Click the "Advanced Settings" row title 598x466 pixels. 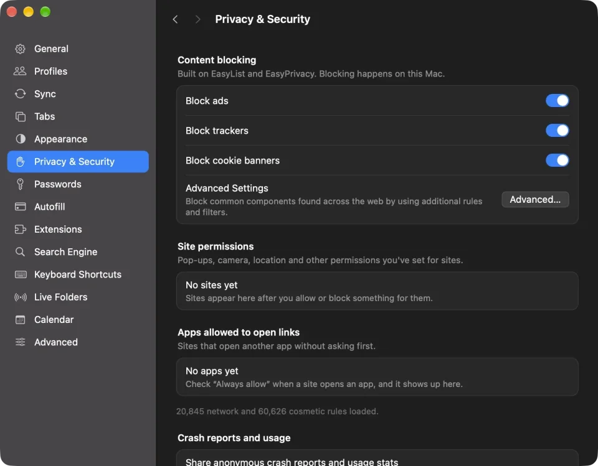pyautogui.click(x=227, y=189)
